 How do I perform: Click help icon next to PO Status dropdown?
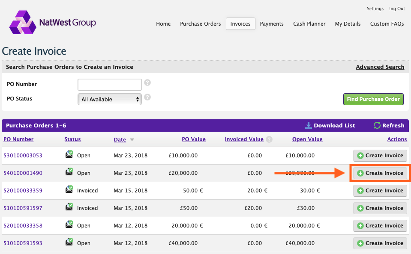(x=147, y=97)
